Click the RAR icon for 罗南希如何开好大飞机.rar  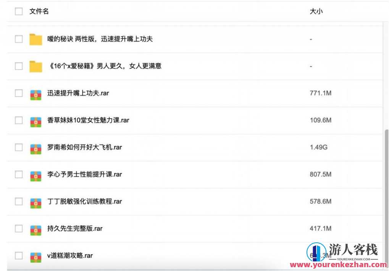36,147
